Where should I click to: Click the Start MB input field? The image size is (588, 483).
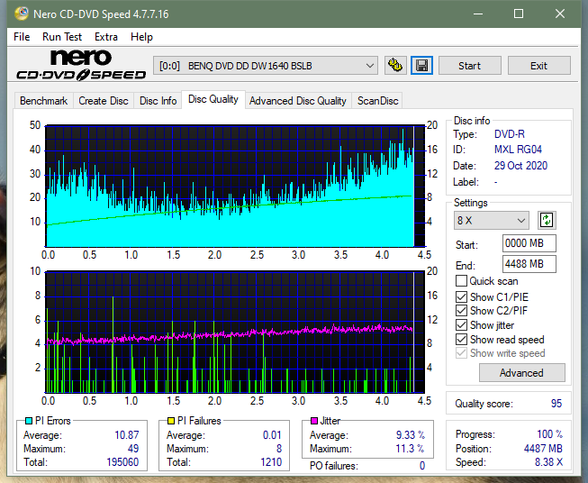point(529,243)
